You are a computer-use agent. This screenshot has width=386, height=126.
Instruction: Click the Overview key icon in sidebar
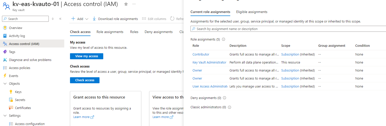pyautogui.click(x=5, y=28)
